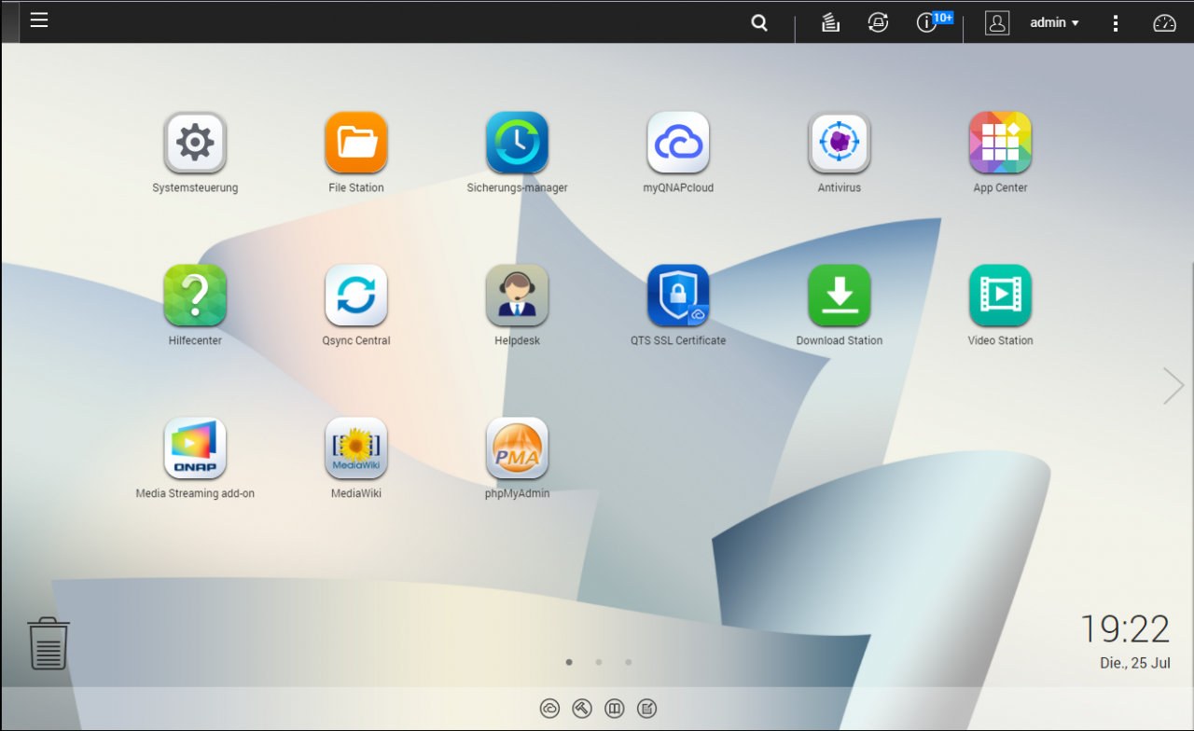Open phpMyAdmin from desktop

517,448
